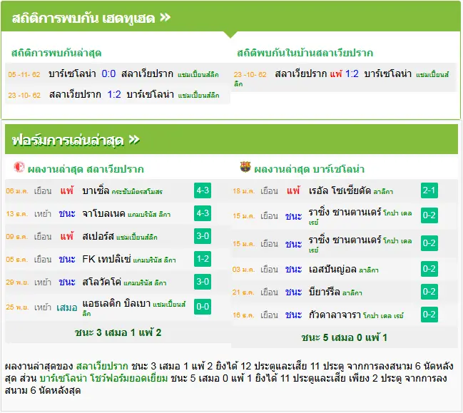
Task: Open the 'ฟอร์มการเล่นล่าสุด' header
Action: (x=231, y=139)
